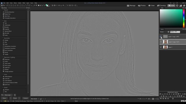Toggle visibility of Layer 1 copy 1 (HF)

click(161, 37)
